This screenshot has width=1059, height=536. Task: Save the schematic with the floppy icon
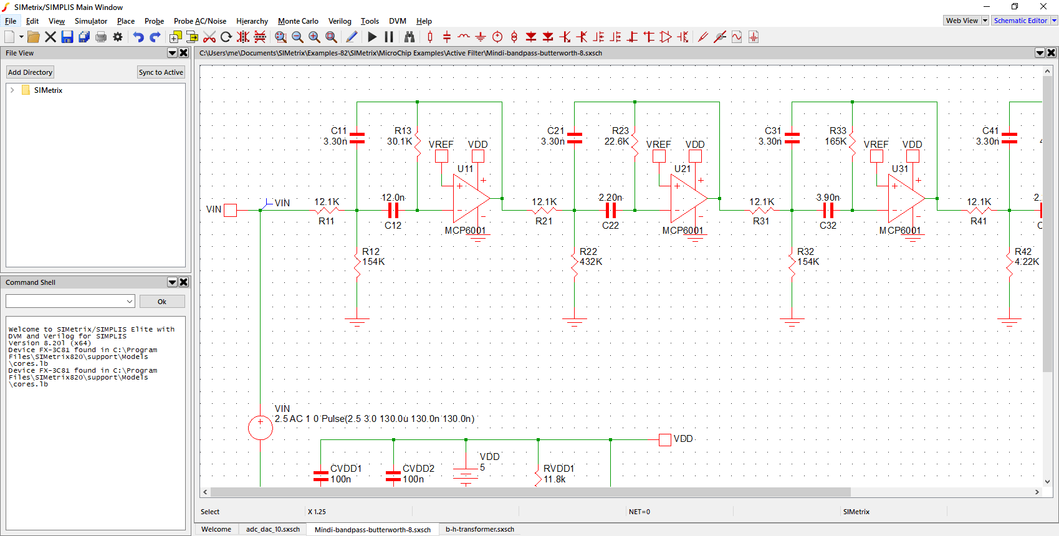click(67, 37)
